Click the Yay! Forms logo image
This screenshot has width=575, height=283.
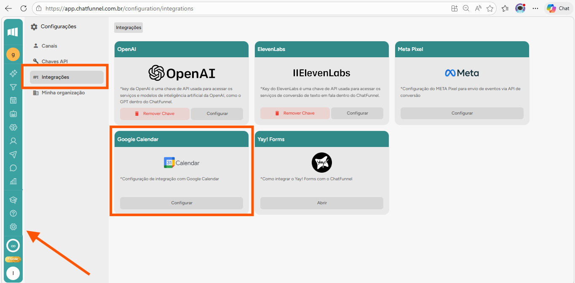pyautogui.click(x=322, y=163)
